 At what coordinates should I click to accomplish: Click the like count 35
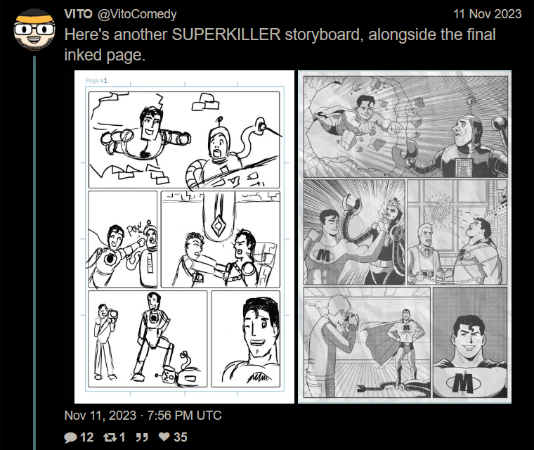pyautogui.click(x=180, y=437)
